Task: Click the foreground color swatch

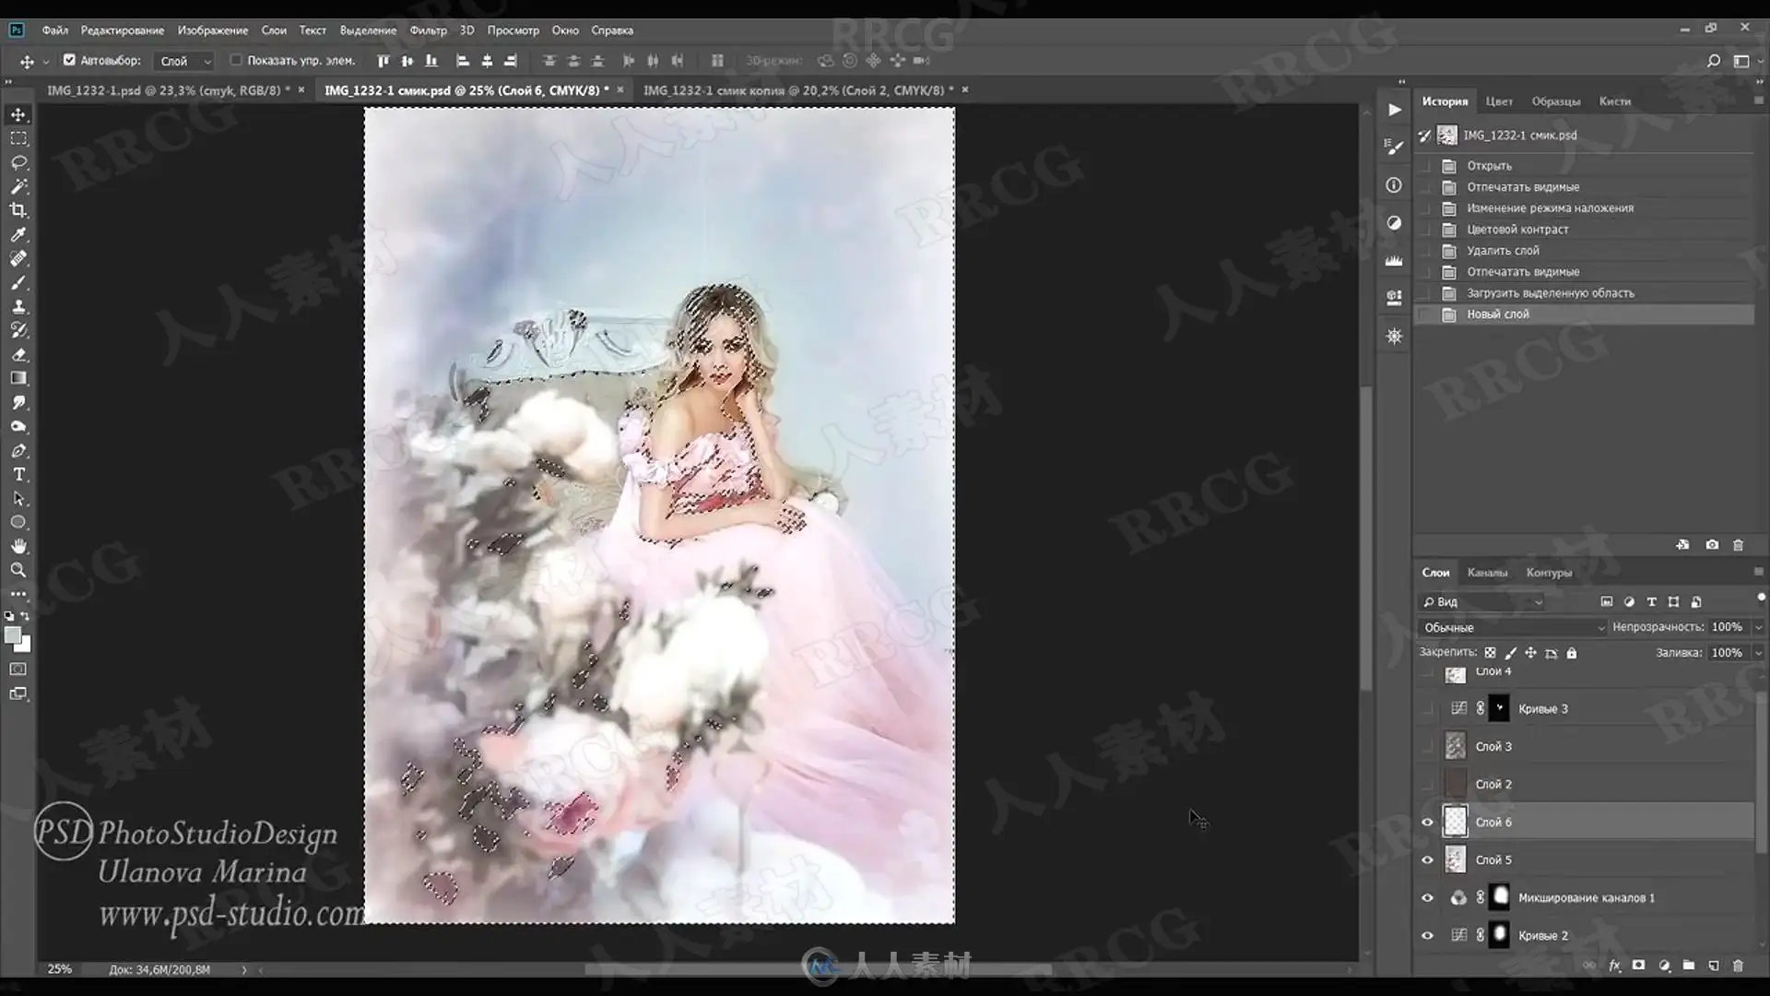Action: click(12, 635)
